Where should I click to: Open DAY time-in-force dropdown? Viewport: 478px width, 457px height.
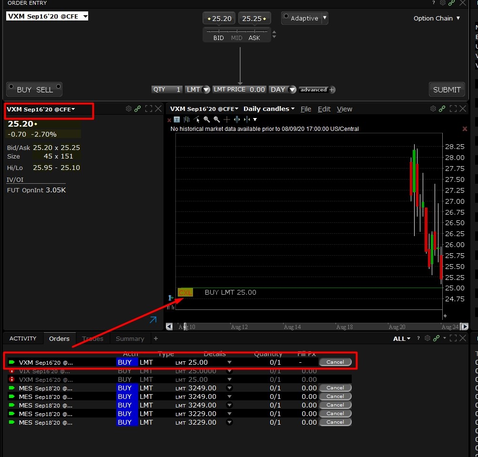click(x=292, y=89)
